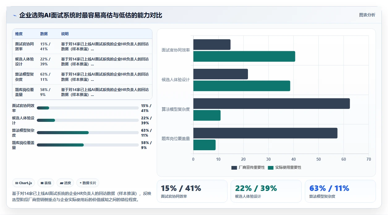This screenshot has height=215, width=388.
Task: Select the 题库岗位覆盖量 table row label
Action: [x=24, y=92]
